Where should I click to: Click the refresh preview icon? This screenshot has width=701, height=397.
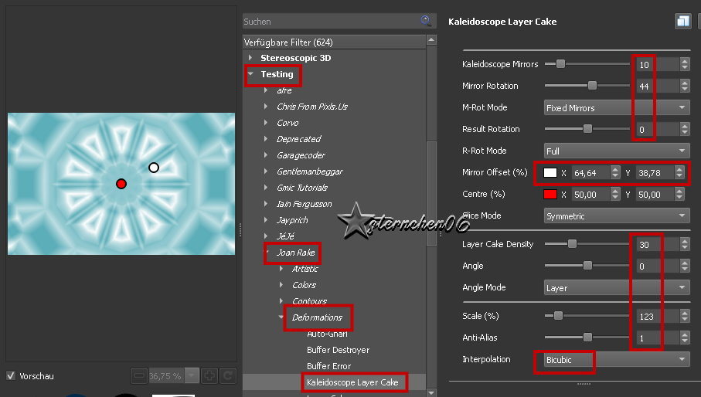tap(227, 376)
